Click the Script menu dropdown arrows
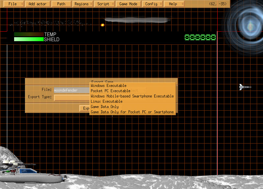This screenshot has width=263, height=189. 113,4
